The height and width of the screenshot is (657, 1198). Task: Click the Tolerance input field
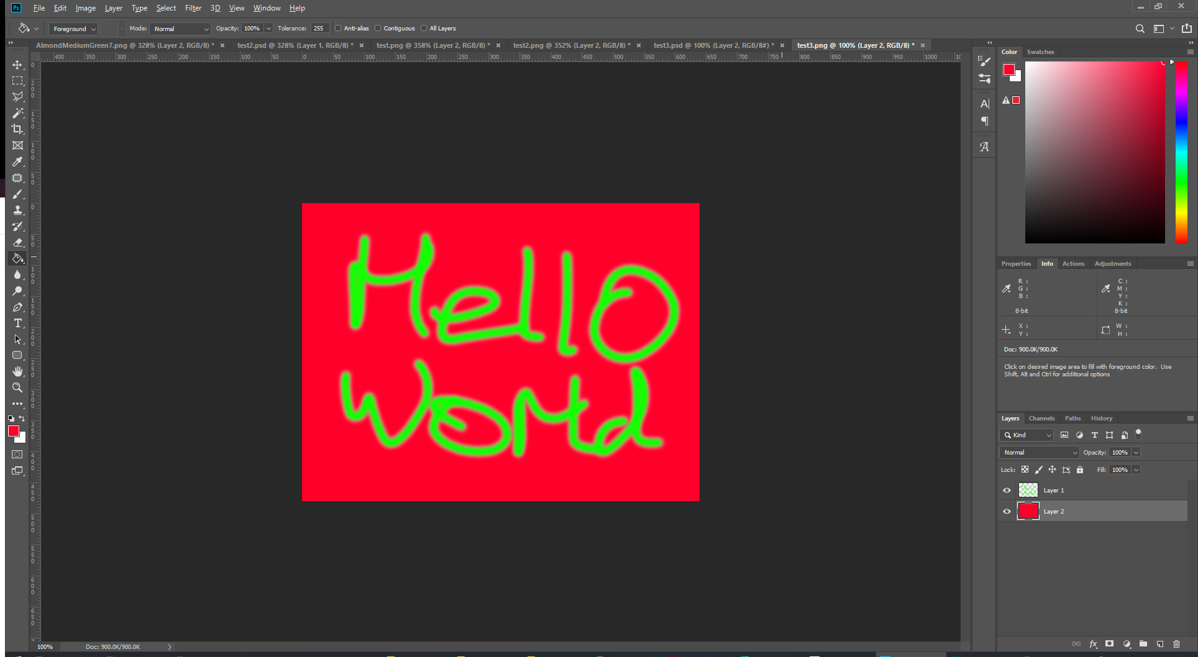(319, 29)
